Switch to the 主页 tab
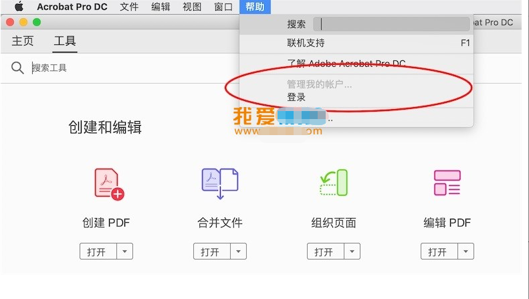 (23, 41)
